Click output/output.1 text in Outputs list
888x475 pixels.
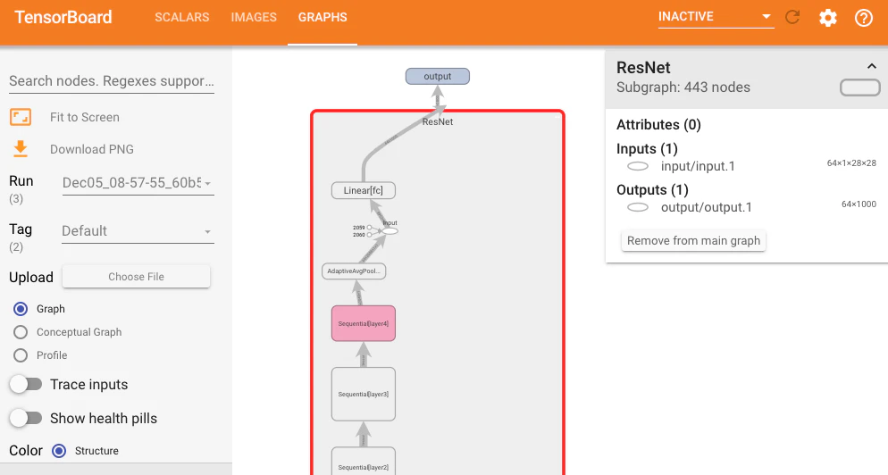click(707, 207)
